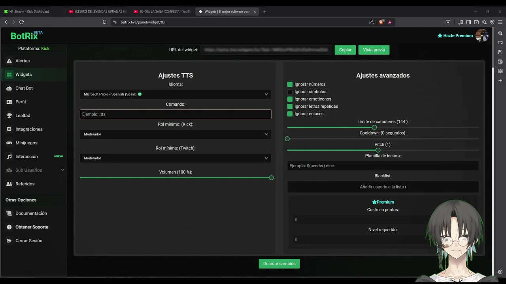Open the Referidos people icon

[9, 184]
